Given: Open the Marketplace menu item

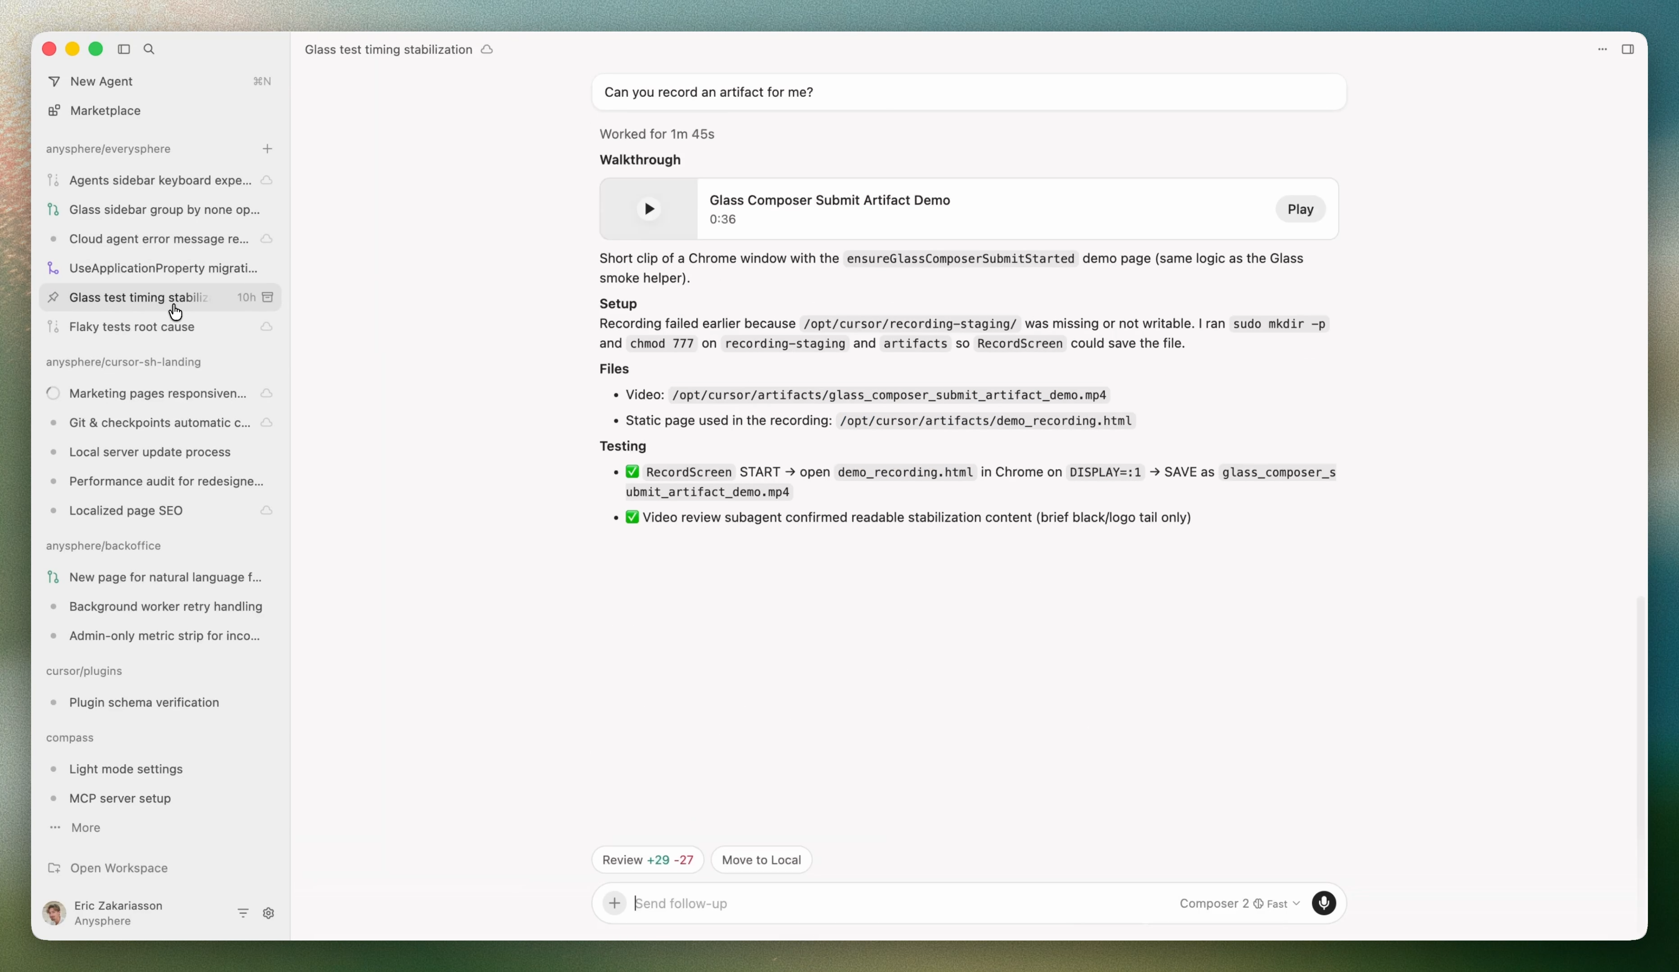Looking at the screenshot, I should pyautogui.click(x=105, y=111).
